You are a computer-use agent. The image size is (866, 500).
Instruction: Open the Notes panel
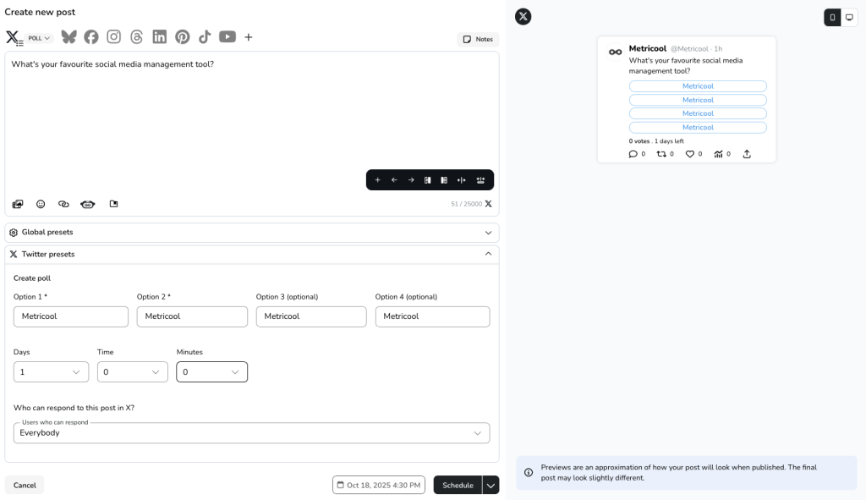click(x=478, y=39)
